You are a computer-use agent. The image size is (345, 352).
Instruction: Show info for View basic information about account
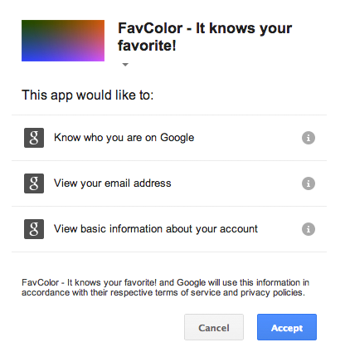tap(309, 229)
